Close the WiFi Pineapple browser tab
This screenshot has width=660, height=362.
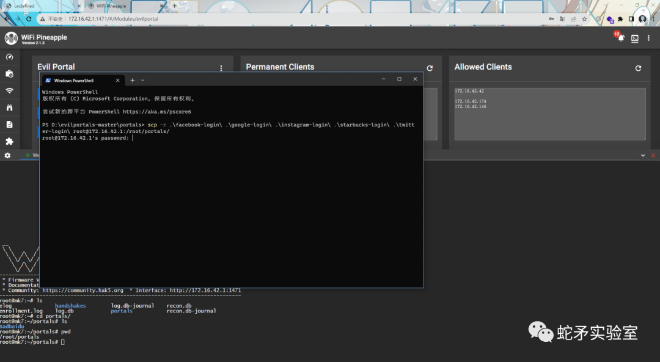(x=161, y=6)
